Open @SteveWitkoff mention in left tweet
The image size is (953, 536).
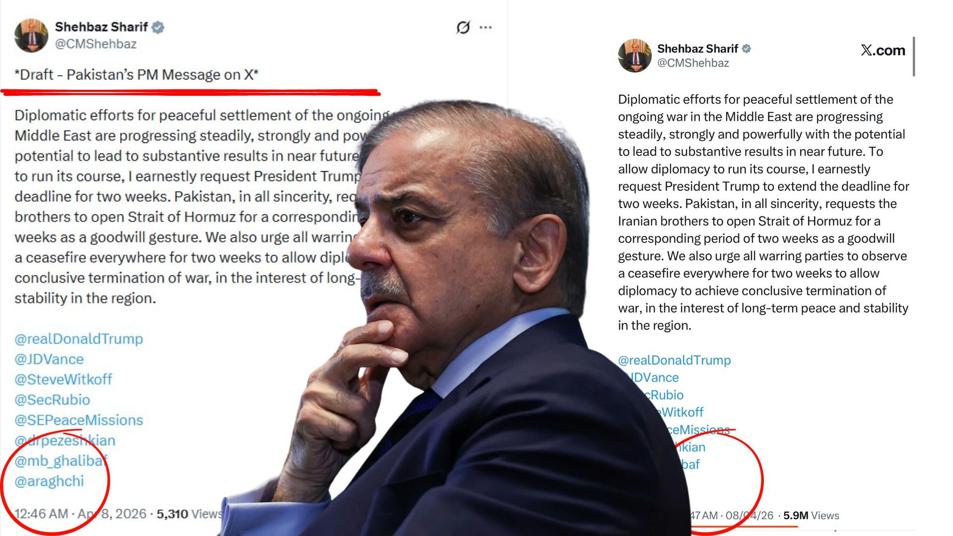[x=64, y=380]
